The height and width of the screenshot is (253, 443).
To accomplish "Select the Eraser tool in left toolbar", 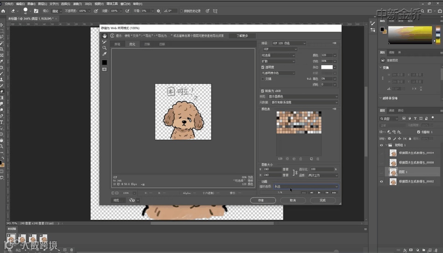I will [x=2, y=92].
